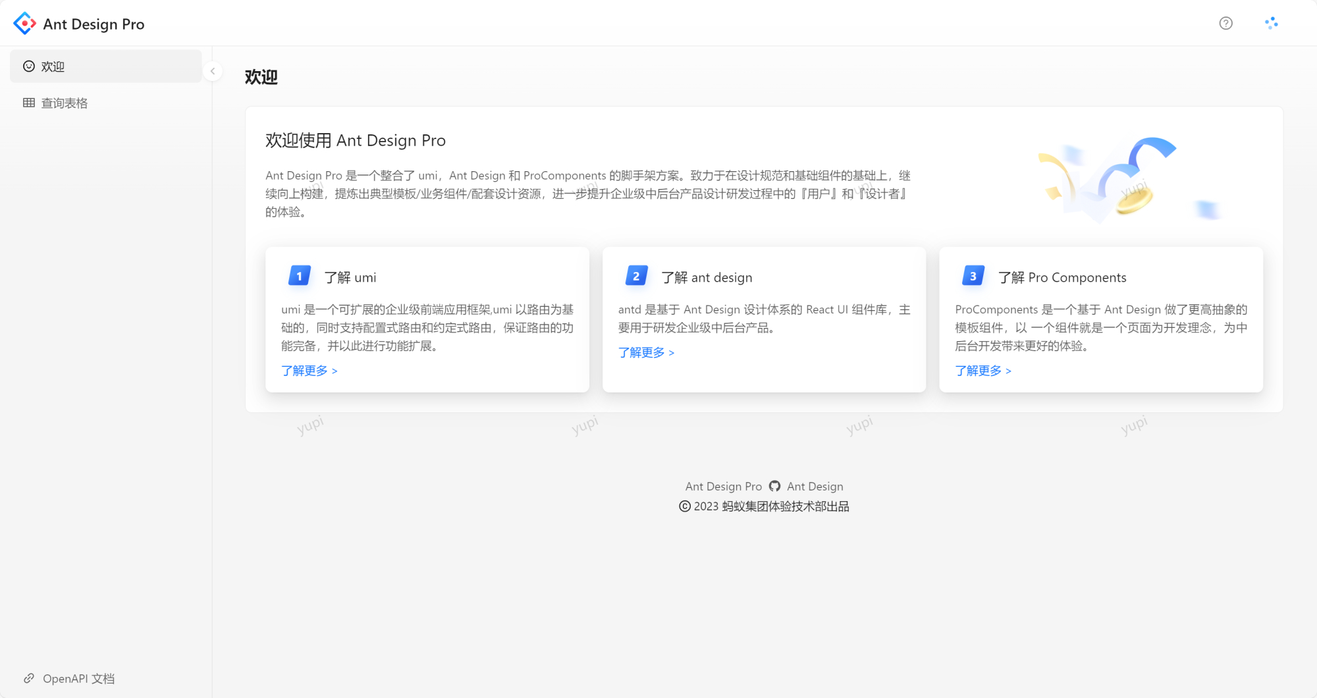This screenshot has width=1317, height=698.
Task: Click the 2023 蚂蚁集团体验技术部出品 copyright text
Action: 764,506
